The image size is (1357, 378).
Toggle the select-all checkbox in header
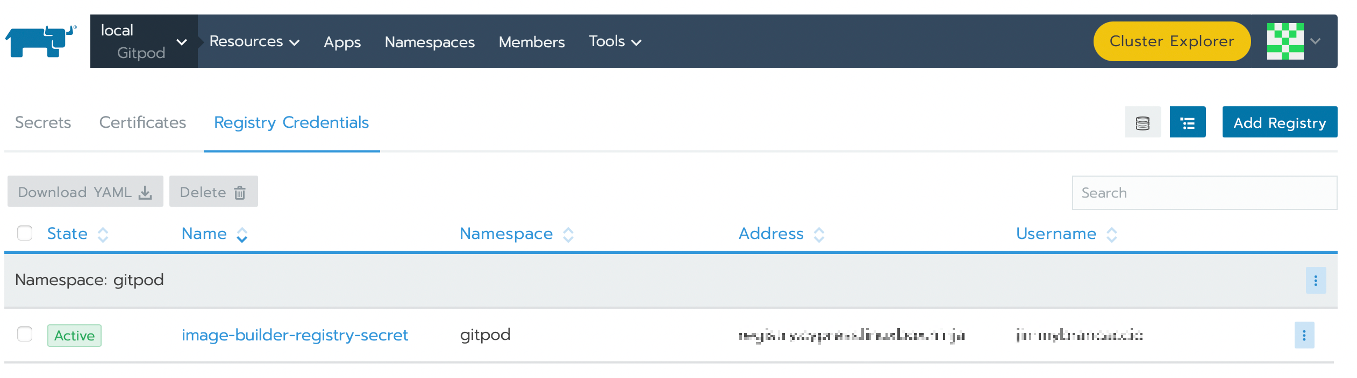tap(25, 233)
